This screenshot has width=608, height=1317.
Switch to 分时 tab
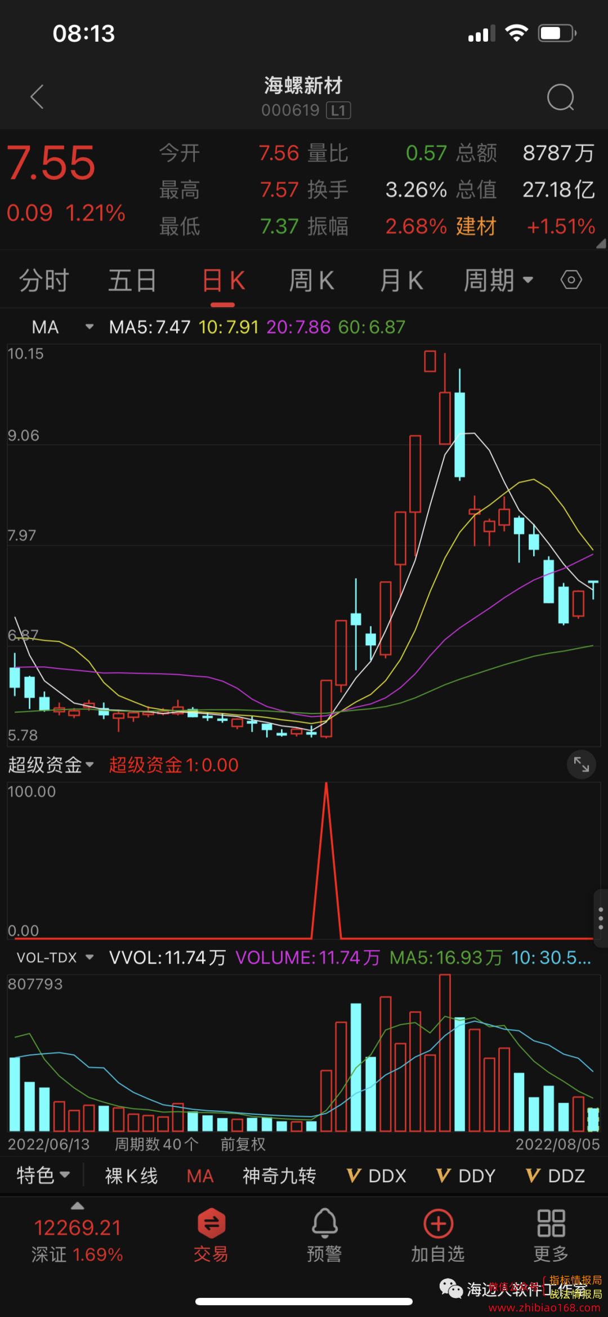coord(44,280)
